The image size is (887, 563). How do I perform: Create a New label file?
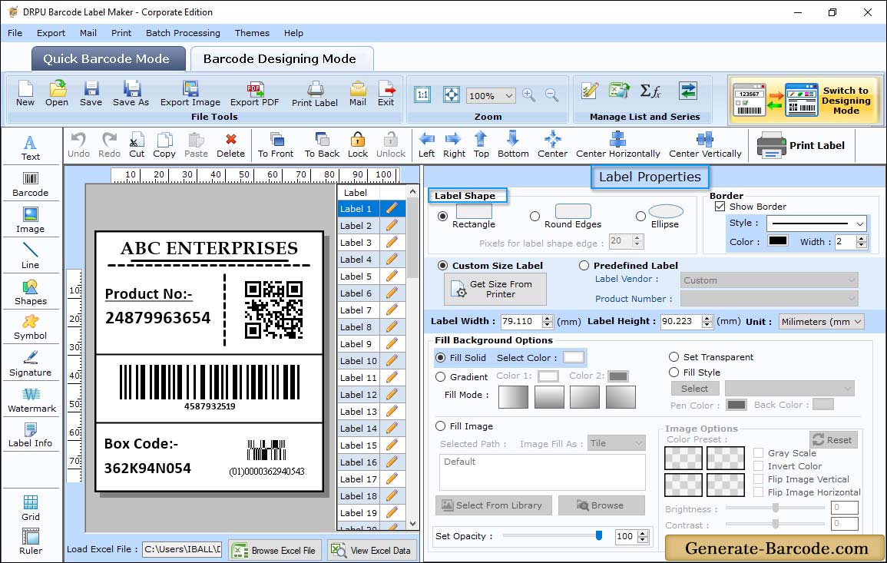point(25,94)
